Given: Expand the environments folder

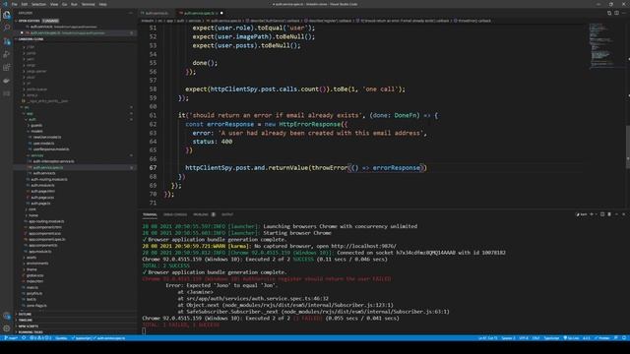Looking at the screenshot, I should 37,264.
